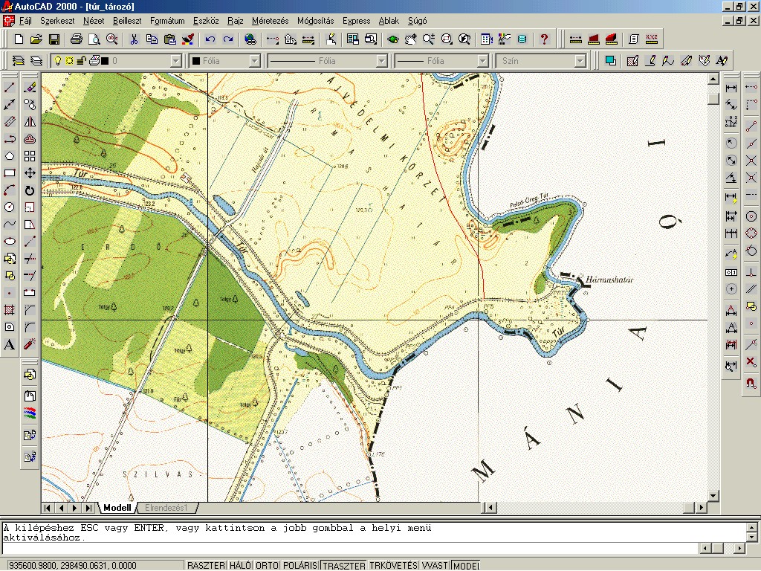
Task: Open the Help question mark icon
Action: point(544,39)
